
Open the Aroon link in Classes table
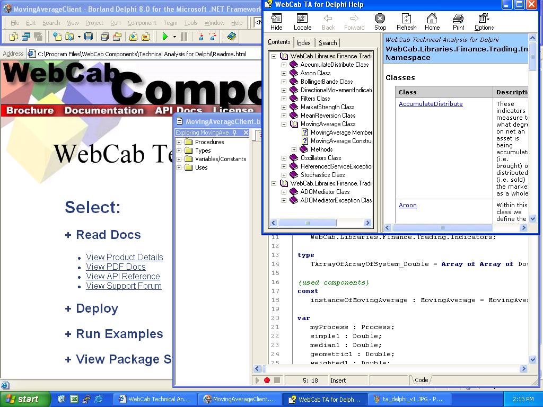[408, 205]
